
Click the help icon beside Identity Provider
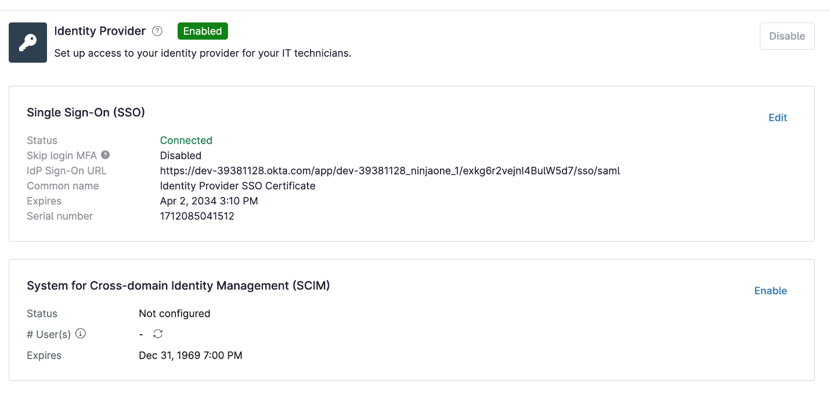(x=157, y=31)
